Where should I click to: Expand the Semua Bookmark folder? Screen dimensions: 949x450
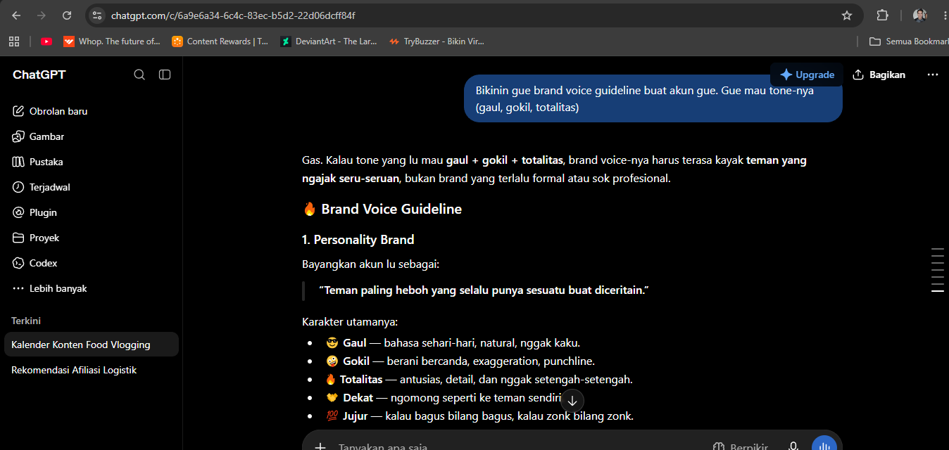click(x=908, y=41)
